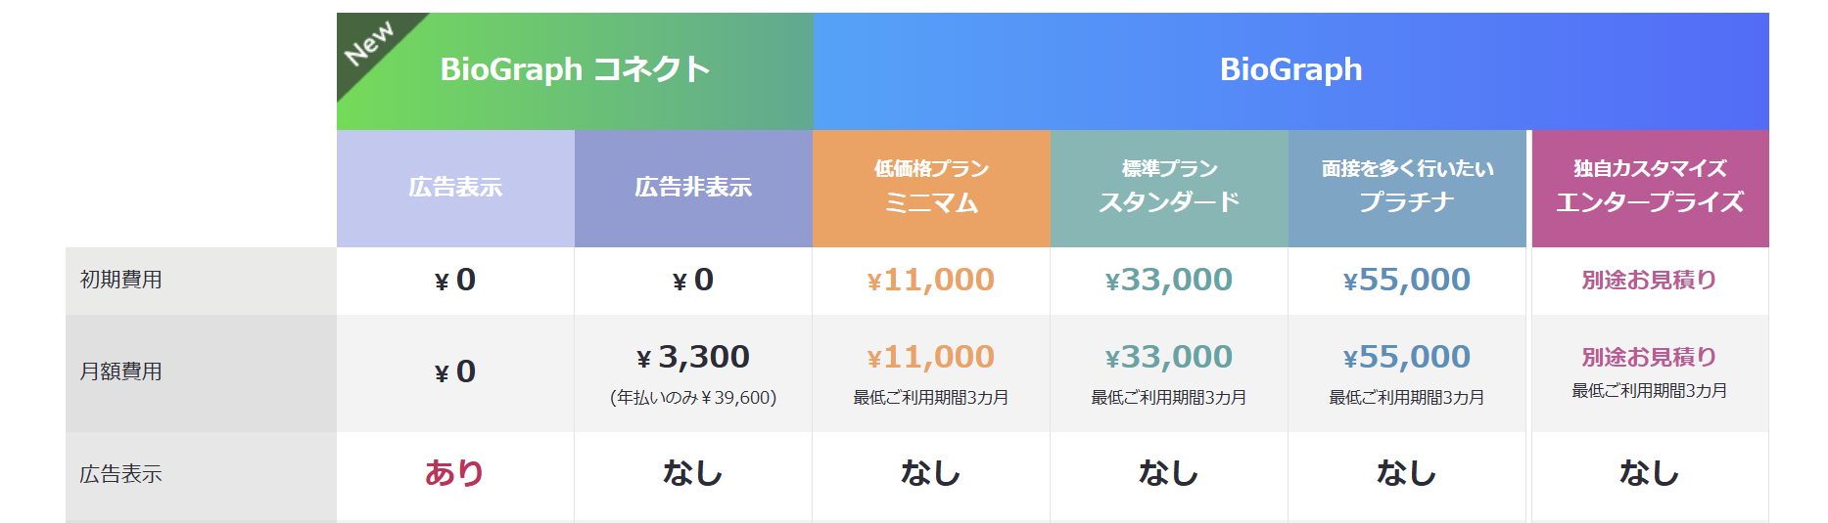Image resolution: width=1828 pixels, height=523 pixels.
Task: Click the blue BioGraph header banner
Action: point(1290,70)
